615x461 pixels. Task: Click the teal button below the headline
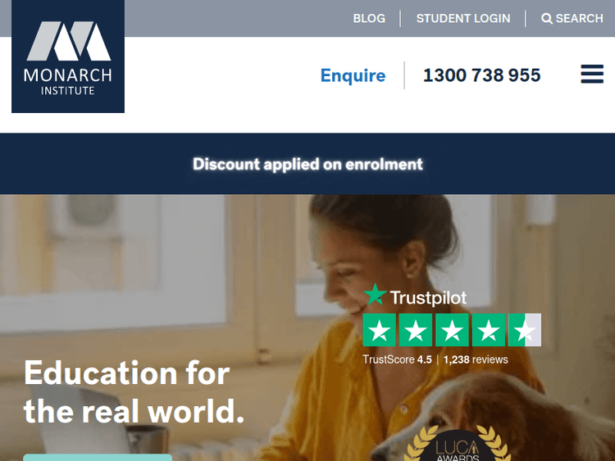98,457
